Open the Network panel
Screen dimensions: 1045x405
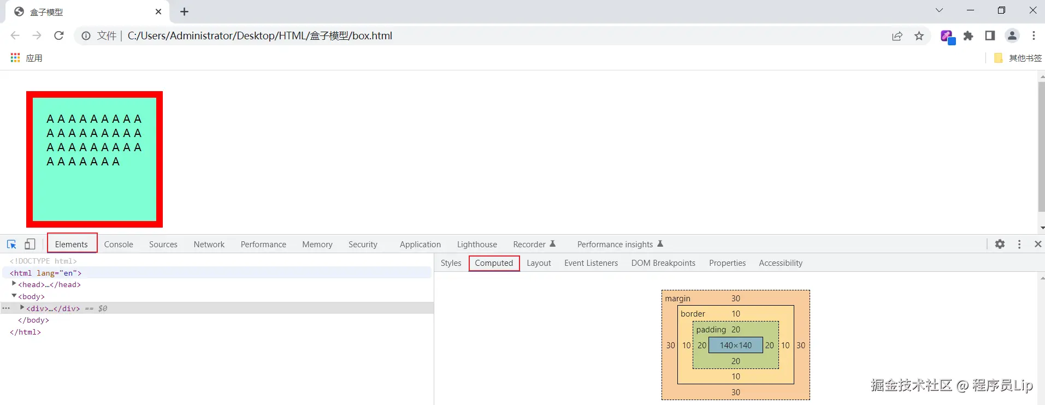(209, 244)
